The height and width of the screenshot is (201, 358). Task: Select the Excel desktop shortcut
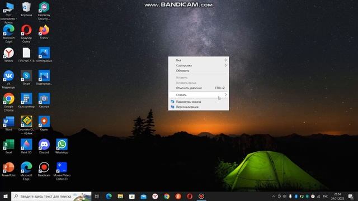(x=9, y=146)
